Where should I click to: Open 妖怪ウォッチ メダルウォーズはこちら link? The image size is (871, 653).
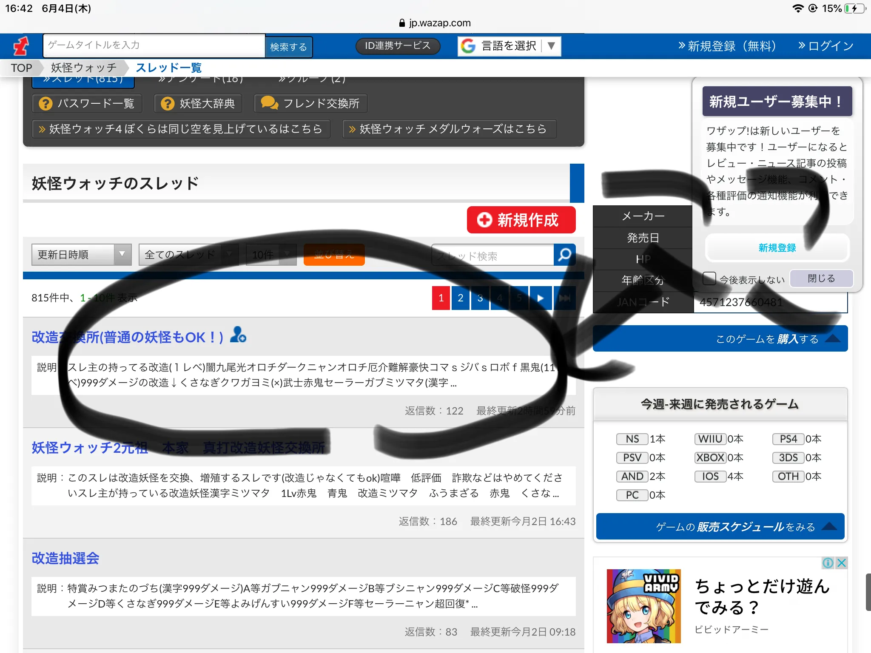pyautogui.click(x=449, y=129)
